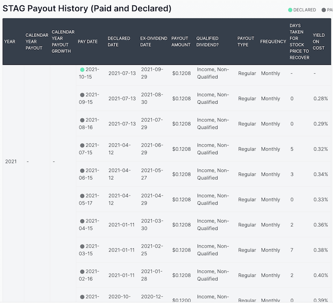Click Income, Non-Qualified in the 2021-06-15 row

(x=213, y=174)
